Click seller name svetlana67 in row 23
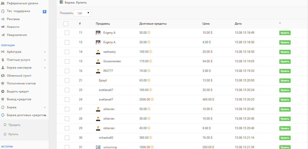This screenshot has height=149, width=308. tap(106, 90)
